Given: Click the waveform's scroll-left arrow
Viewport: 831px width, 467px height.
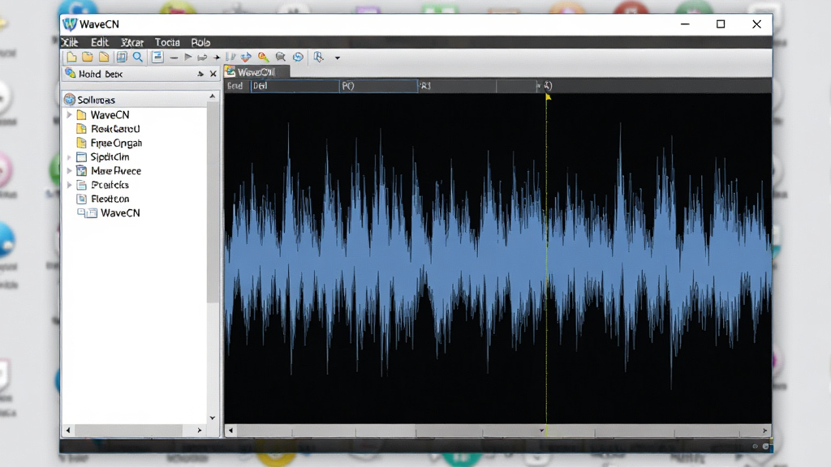Looking at the screenshot, I should (x=230, y=431).
